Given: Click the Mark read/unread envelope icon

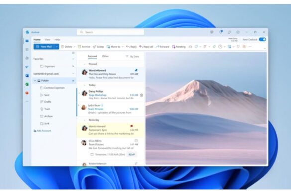Looking at the screenshot, I should click(x=190, y=47).
